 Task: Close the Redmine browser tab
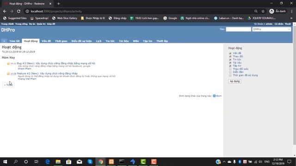pos(50,4)
